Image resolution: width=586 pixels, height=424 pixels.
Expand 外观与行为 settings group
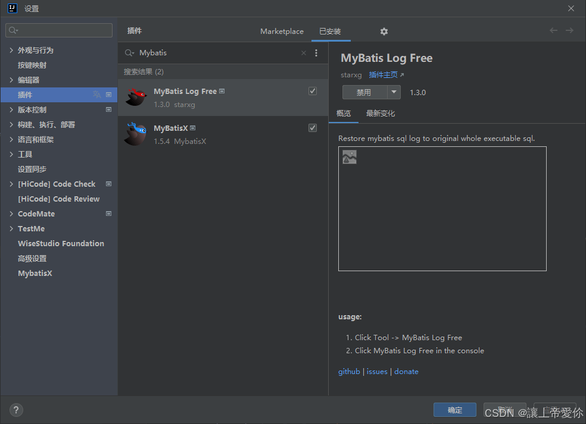pyautogui.click(x=11, y=50)
